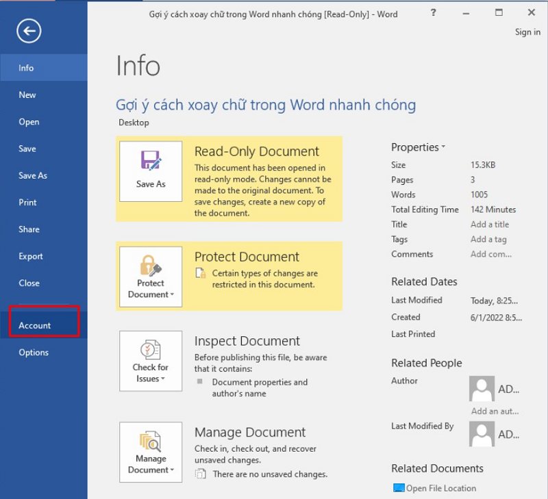Click the Last Modified By avatar picture
The width and height of the screenshot is (548, 499).
pyautogui.click(x=482, y=434)
